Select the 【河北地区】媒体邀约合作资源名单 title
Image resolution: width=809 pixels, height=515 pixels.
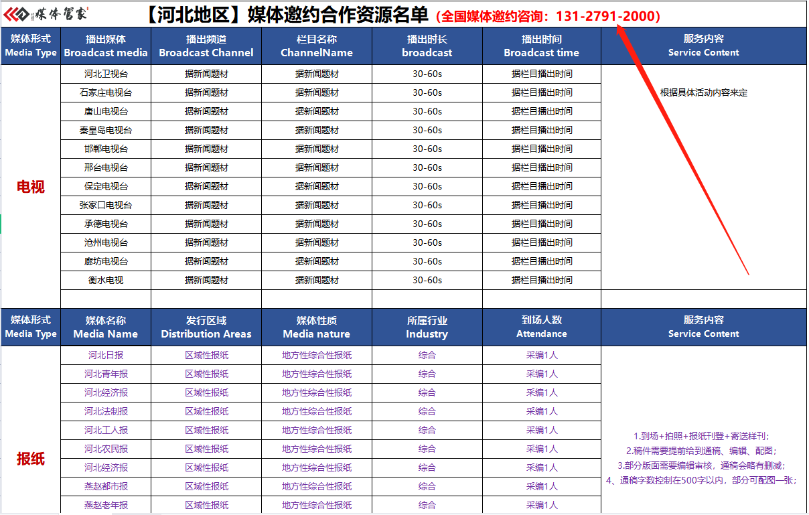[x=289, y=15]
